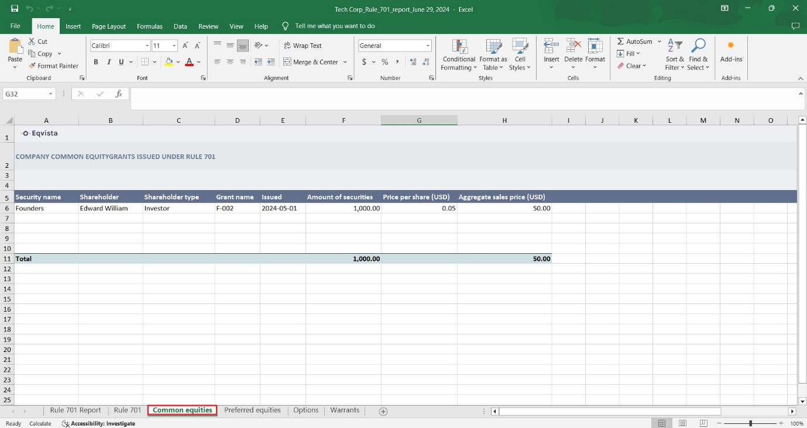Click Accessibility: Investigate in status bar
This screenshot has height=428, width=807.
click(x=98, y=423)
